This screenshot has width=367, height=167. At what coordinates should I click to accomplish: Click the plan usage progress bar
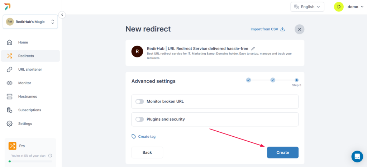tap(30, 161)
